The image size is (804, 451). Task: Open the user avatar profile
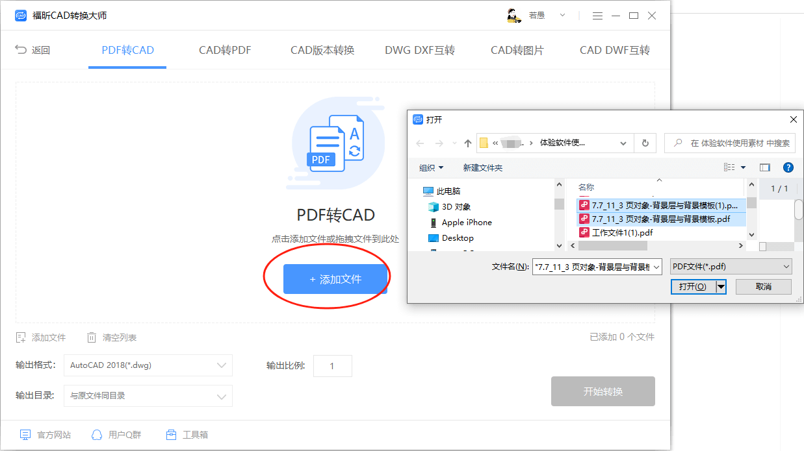[x=514, y=16]
